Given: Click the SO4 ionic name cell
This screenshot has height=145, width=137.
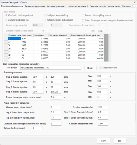Looking at the screenshot, I should 27,39.
